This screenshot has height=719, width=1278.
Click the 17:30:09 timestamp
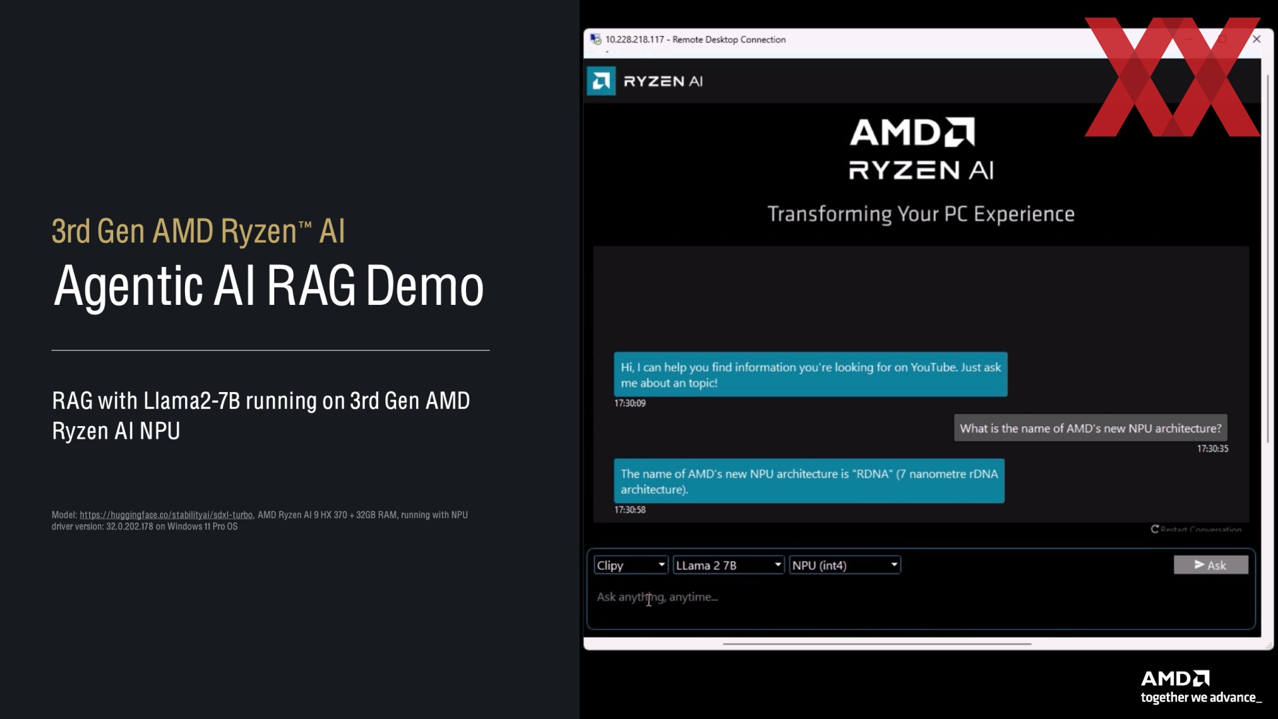tap(630, 403)
